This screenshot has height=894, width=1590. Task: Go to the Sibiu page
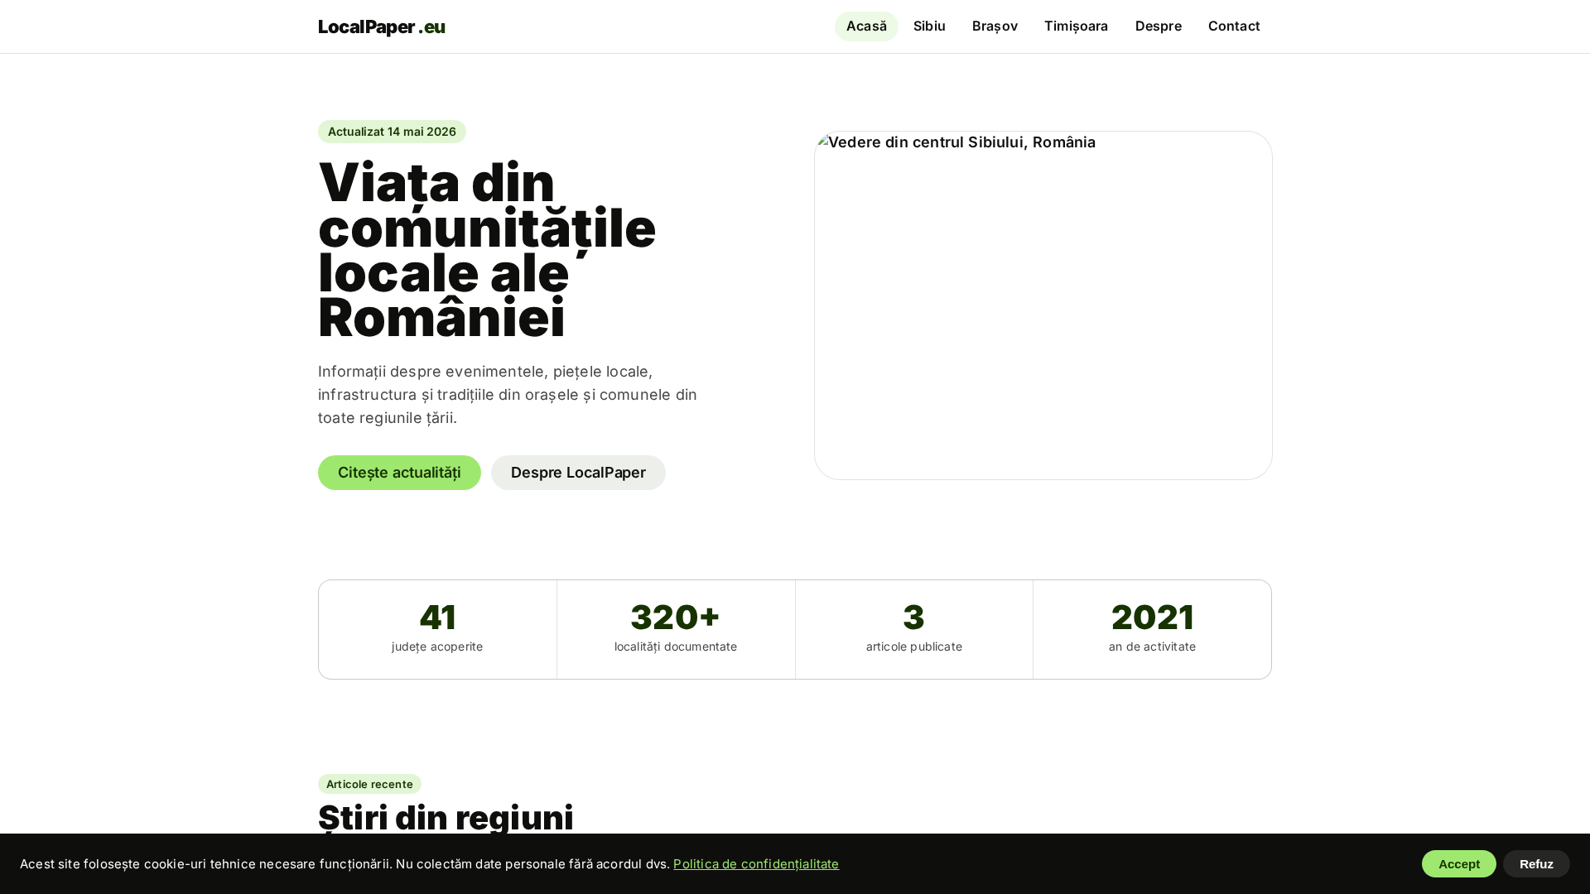coord(929,26)
